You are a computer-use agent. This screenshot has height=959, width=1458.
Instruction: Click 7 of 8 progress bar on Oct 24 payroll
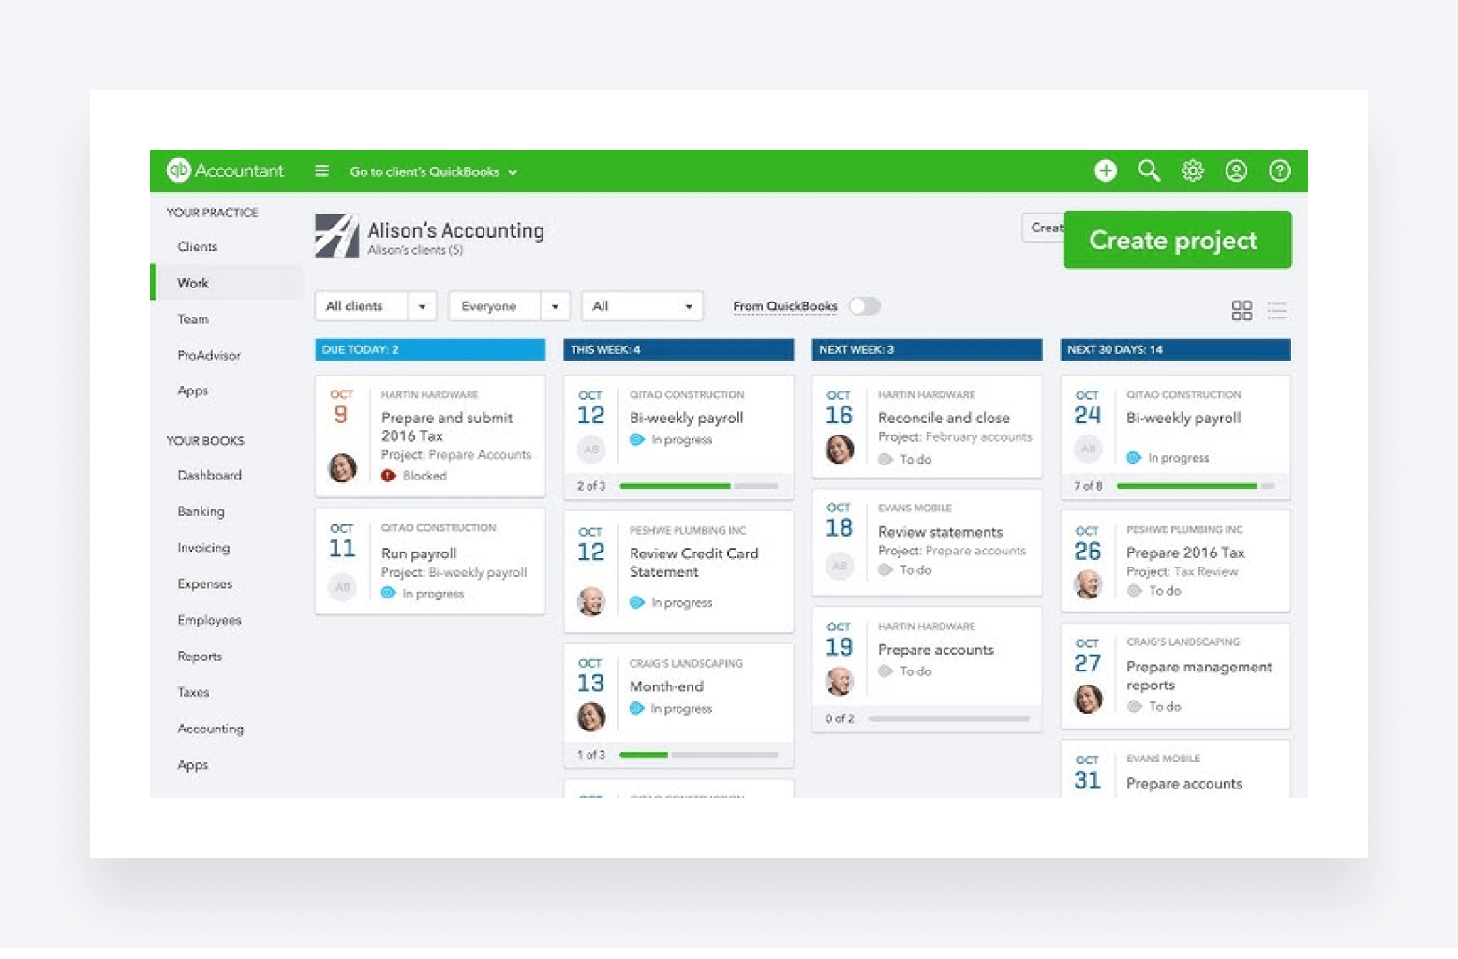tap(1196, 486)
